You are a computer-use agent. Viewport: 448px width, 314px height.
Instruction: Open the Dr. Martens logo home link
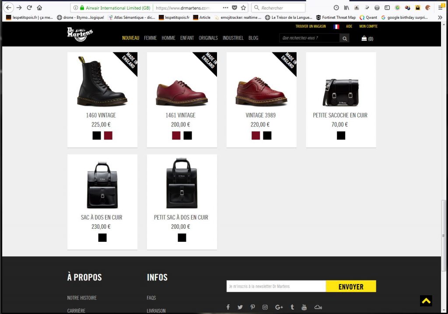click(x=80, y=34)
